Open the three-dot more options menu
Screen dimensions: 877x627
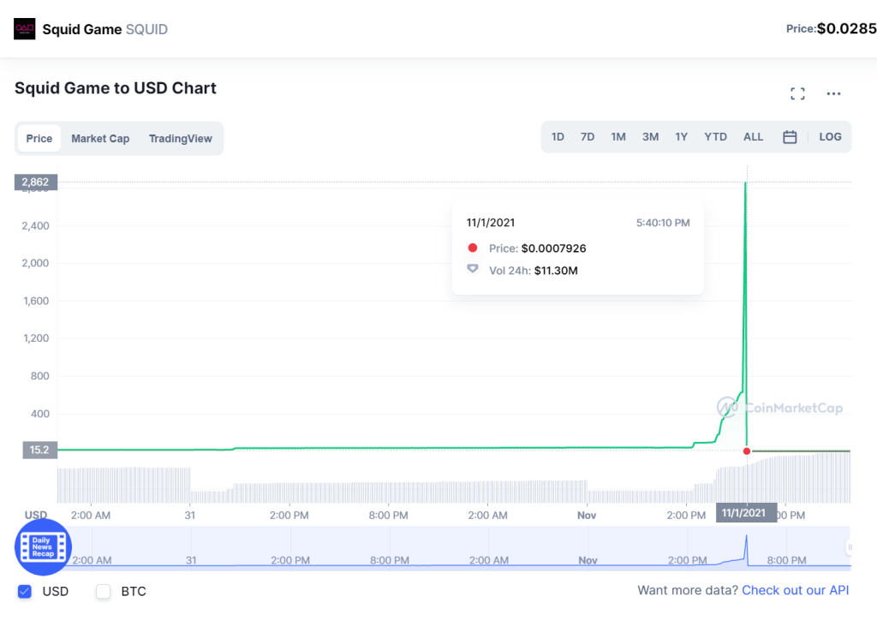coord(833,94)
